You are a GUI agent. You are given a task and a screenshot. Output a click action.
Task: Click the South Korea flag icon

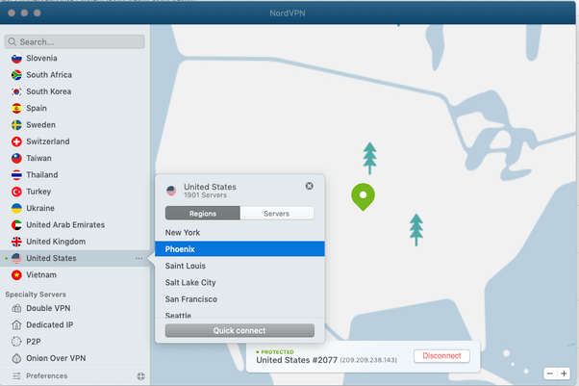coord(16,91)
